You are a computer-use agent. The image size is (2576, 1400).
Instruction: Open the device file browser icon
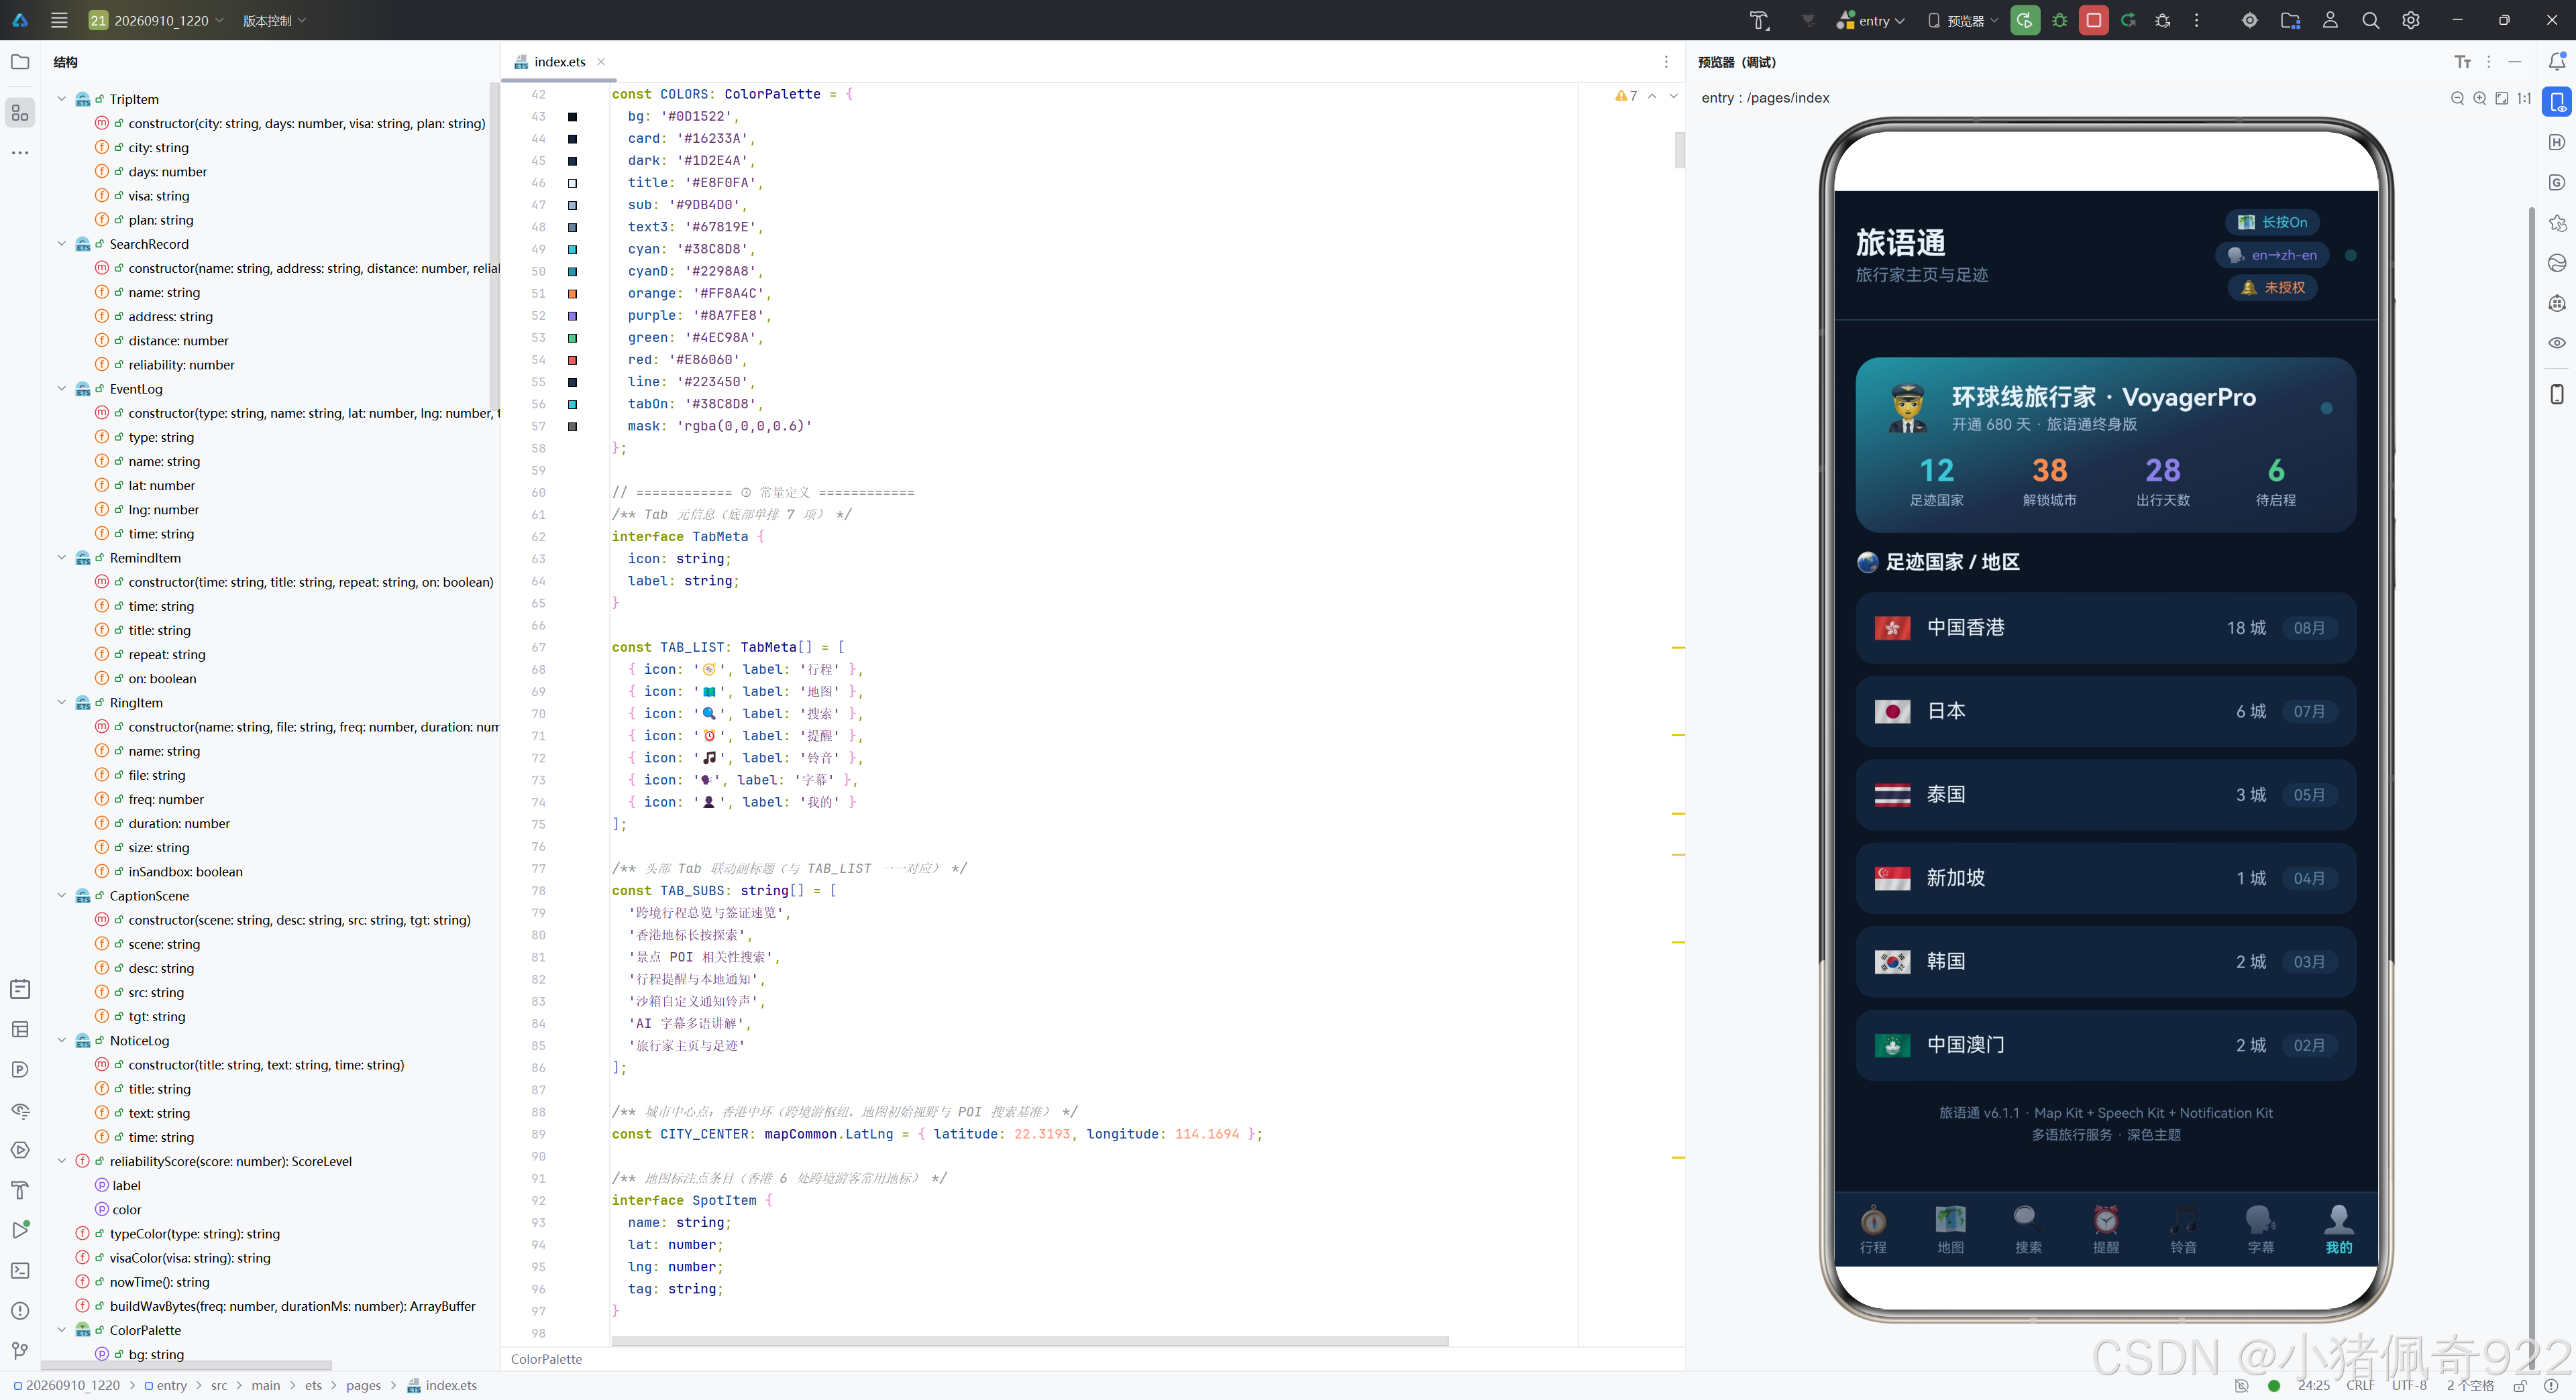pos(2290,20)
